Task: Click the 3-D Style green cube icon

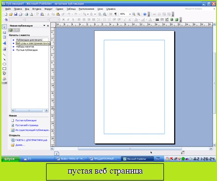Action: [x=176, y=20]
